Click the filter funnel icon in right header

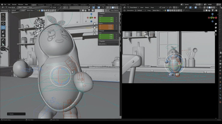[213, 10]
